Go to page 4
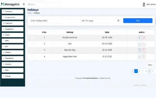 point(146,71)
